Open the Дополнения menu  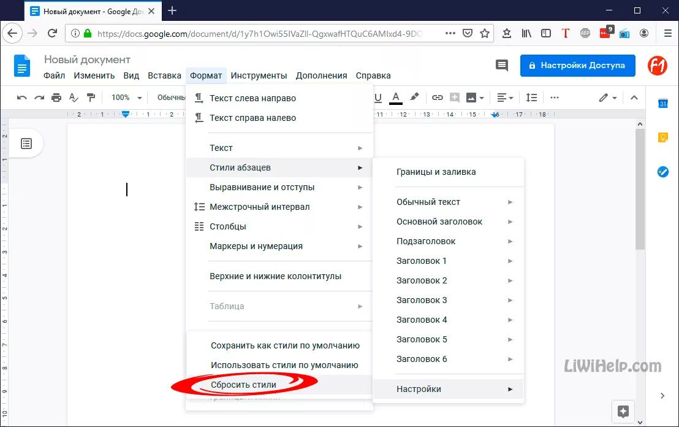pos(321,75)
